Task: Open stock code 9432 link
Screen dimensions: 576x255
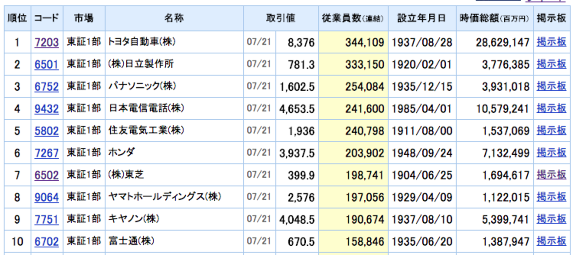Action: pos(47,109)
